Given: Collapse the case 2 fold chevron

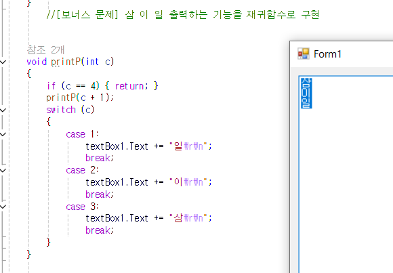Looking at the screenshot, I should click(3, 171).
